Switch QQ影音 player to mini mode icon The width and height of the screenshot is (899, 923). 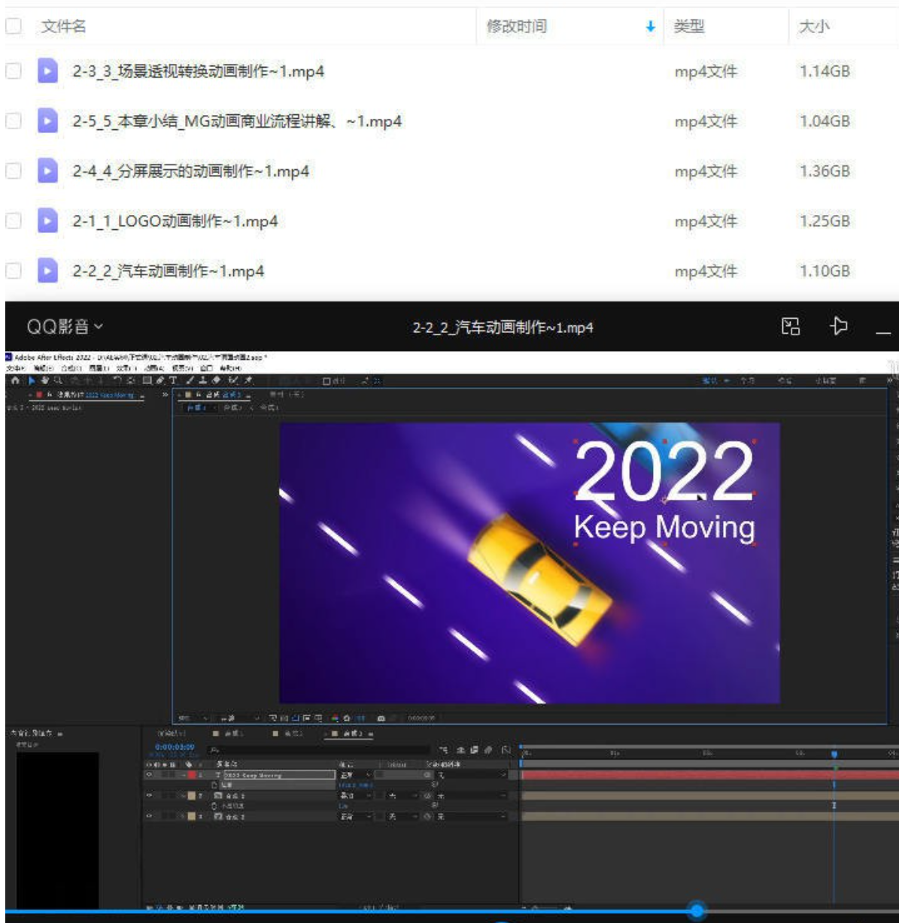pos(791,326)
